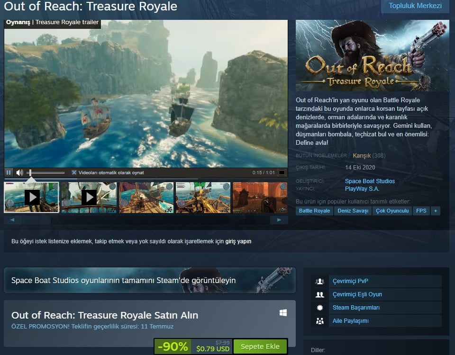The image size is (455, 355).
Task: Add the game to cart via Sepete Ekle
Action: pos(260,346)
